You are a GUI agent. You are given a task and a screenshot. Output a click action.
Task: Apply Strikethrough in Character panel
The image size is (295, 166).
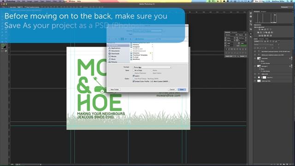click(x=246, y=49)
